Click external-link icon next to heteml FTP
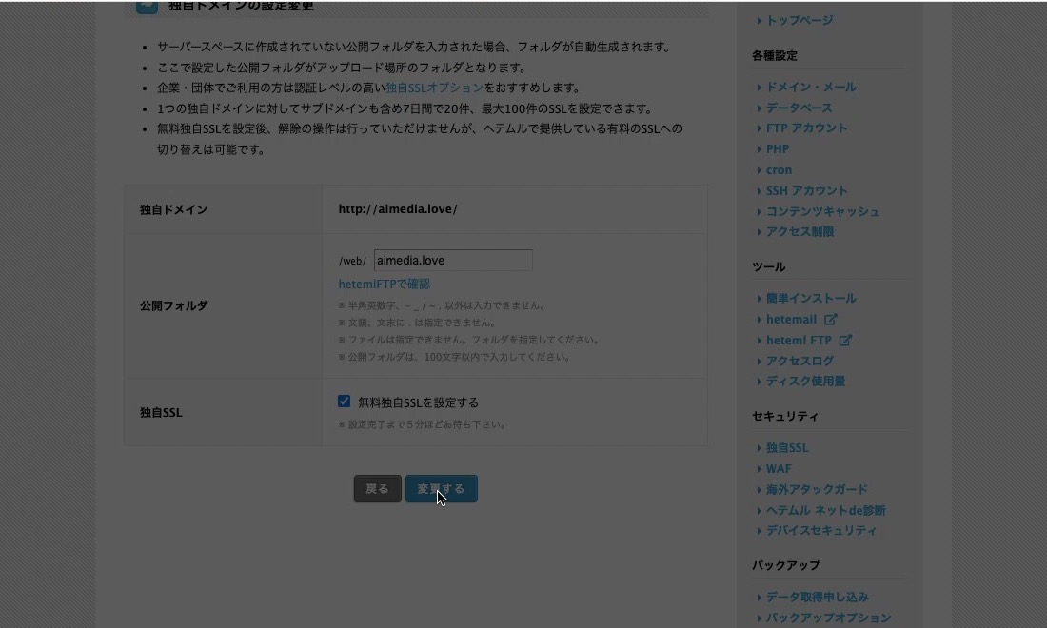The image size is (1047, 628). click(844, 340)
